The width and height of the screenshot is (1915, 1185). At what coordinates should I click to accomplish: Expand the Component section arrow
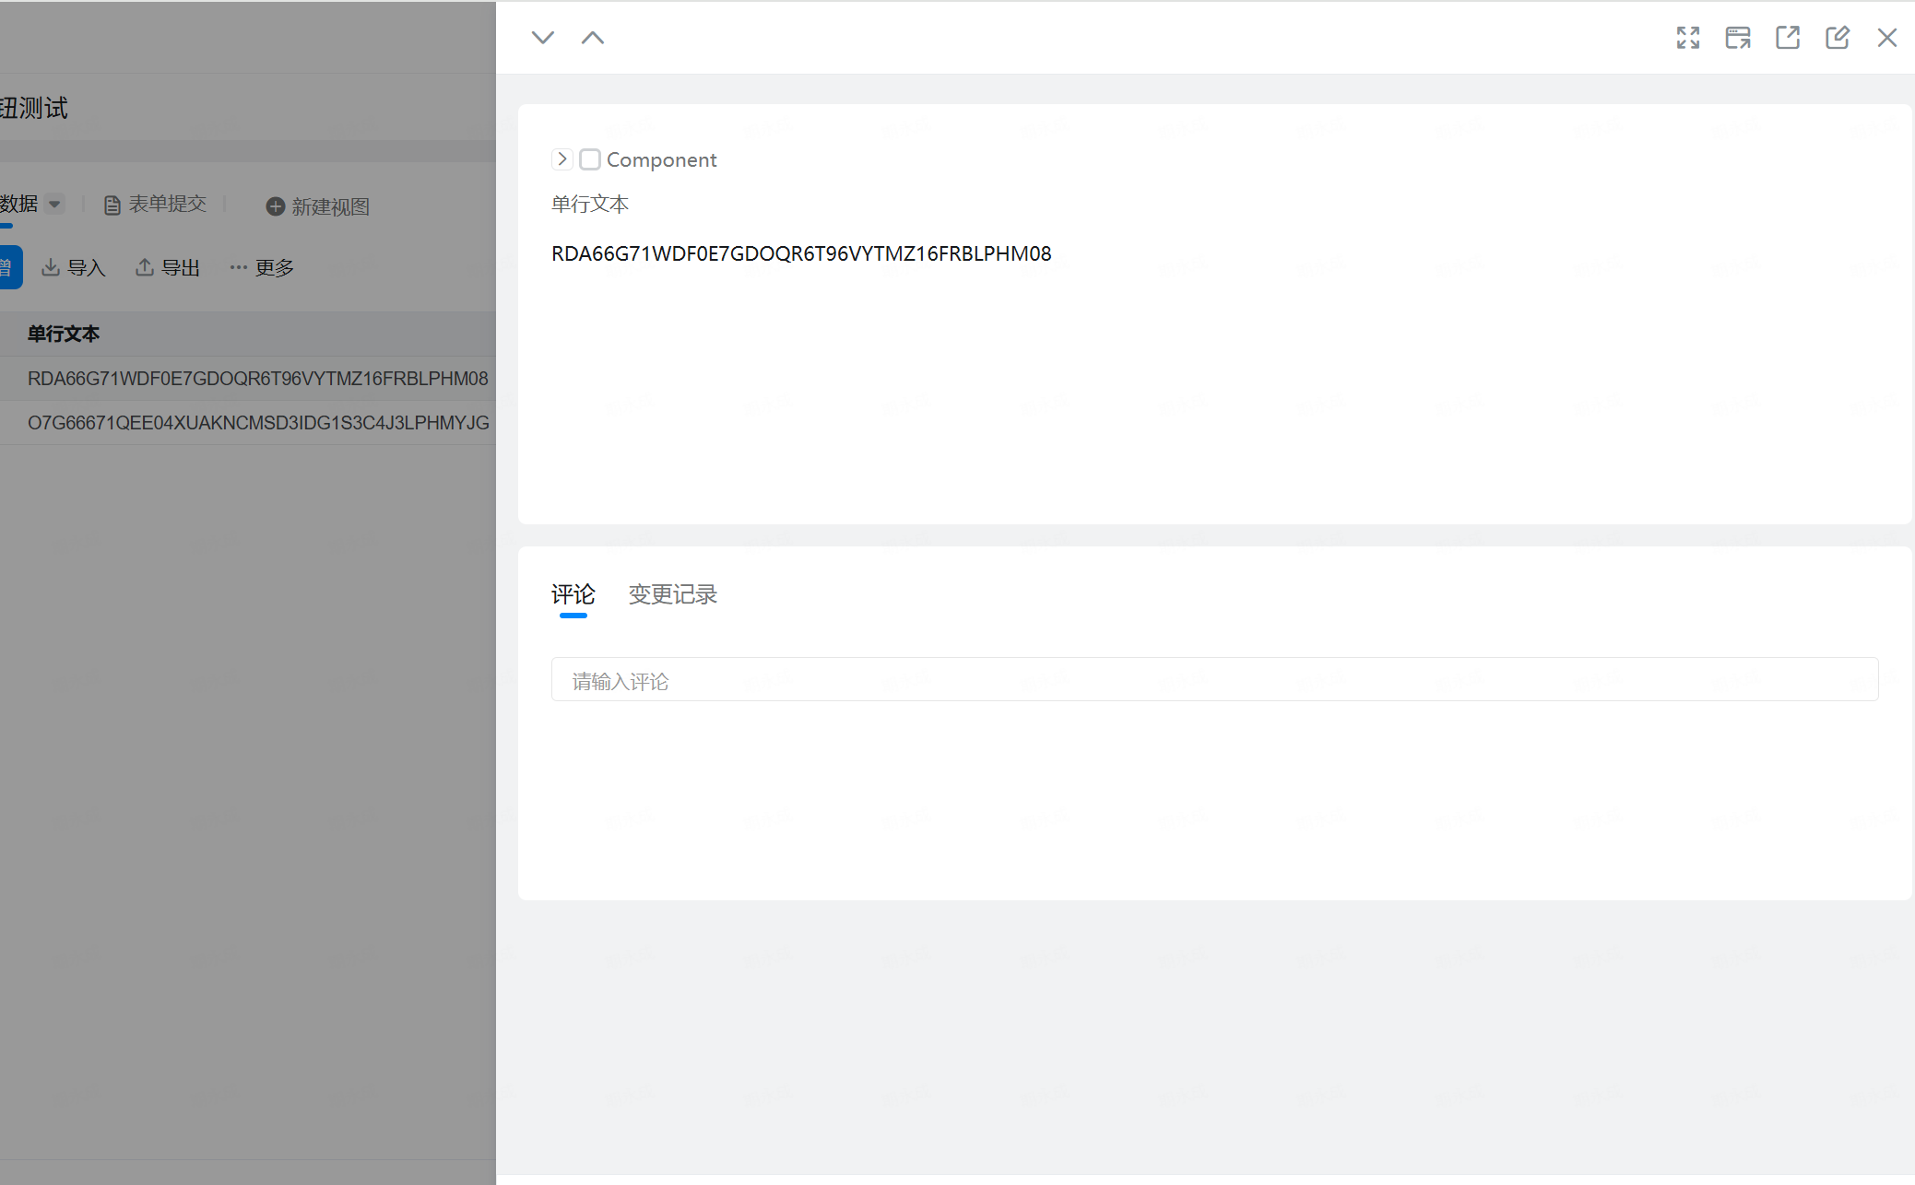[x=561, y=159]
